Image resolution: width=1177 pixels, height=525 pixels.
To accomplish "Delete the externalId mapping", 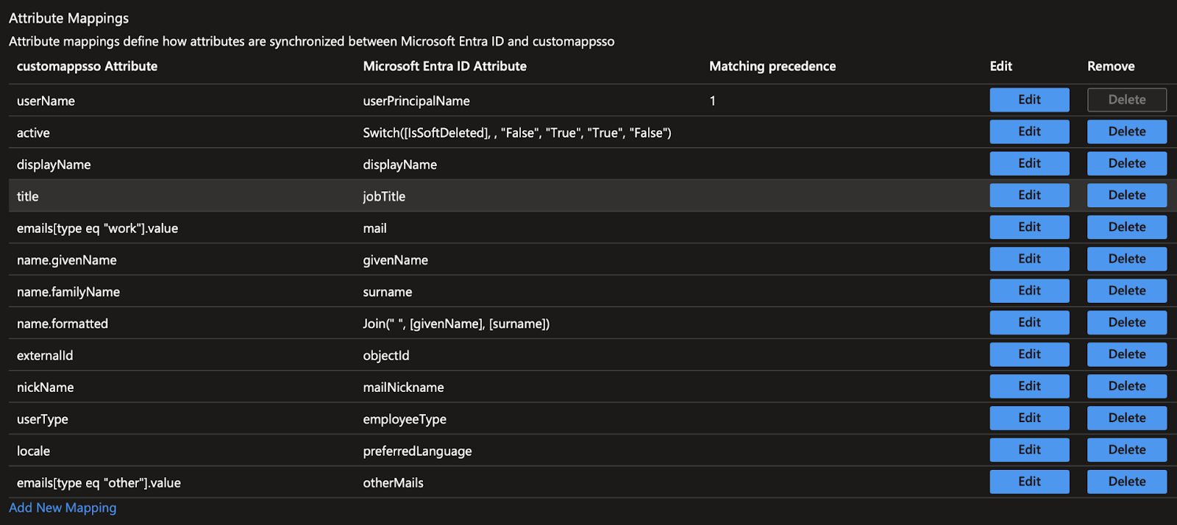I will coord(1127,354).
